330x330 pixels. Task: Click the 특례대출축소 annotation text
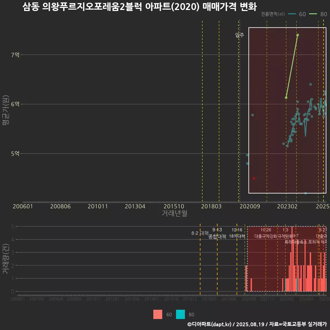point(296,242)
